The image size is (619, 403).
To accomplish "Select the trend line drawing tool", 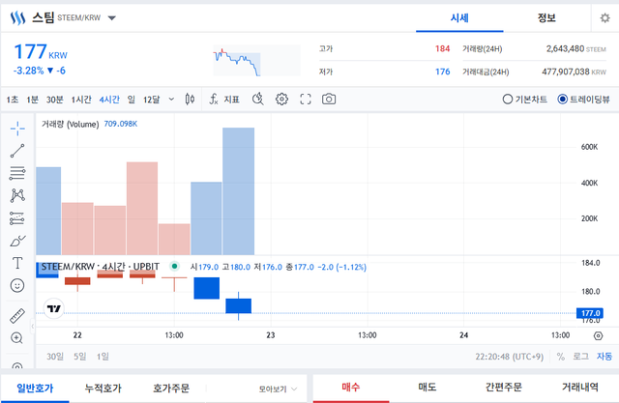I will point(17,151).
